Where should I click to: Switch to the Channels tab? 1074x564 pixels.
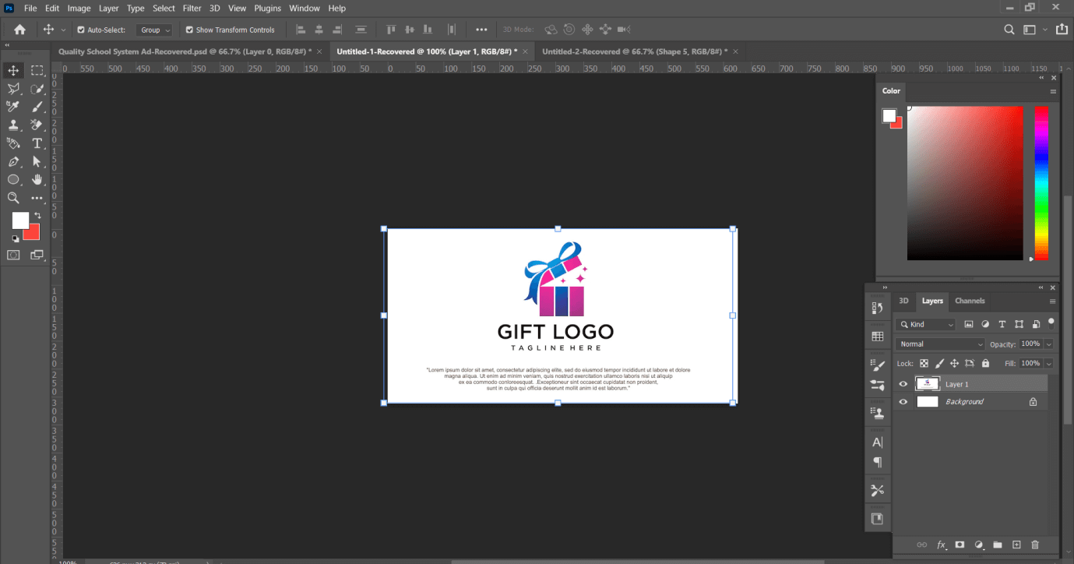tap(970, 301)
